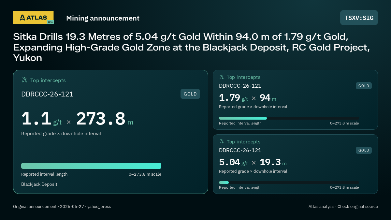Click DDRCCC-26-121 in the 5.04 g/t card
Viewport: 391px width, 220px height.
[x=240, y=151]
